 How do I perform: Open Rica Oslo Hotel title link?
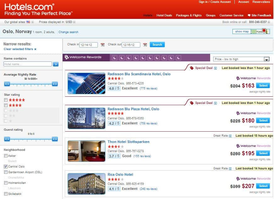click(x=120, y=174)
